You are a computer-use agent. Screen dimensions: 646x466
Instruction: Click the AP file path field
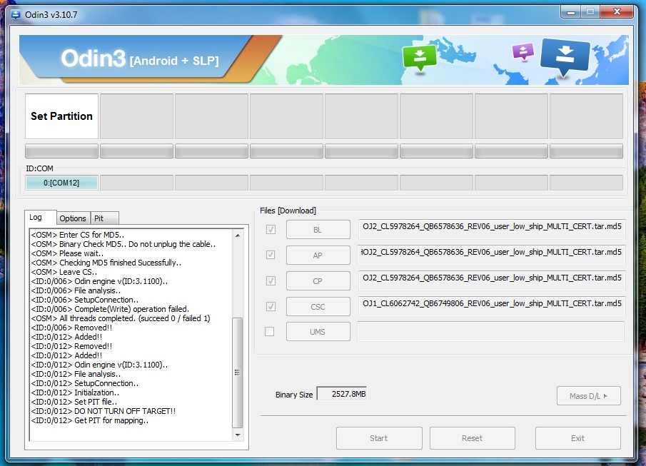(x=492, y=254)
